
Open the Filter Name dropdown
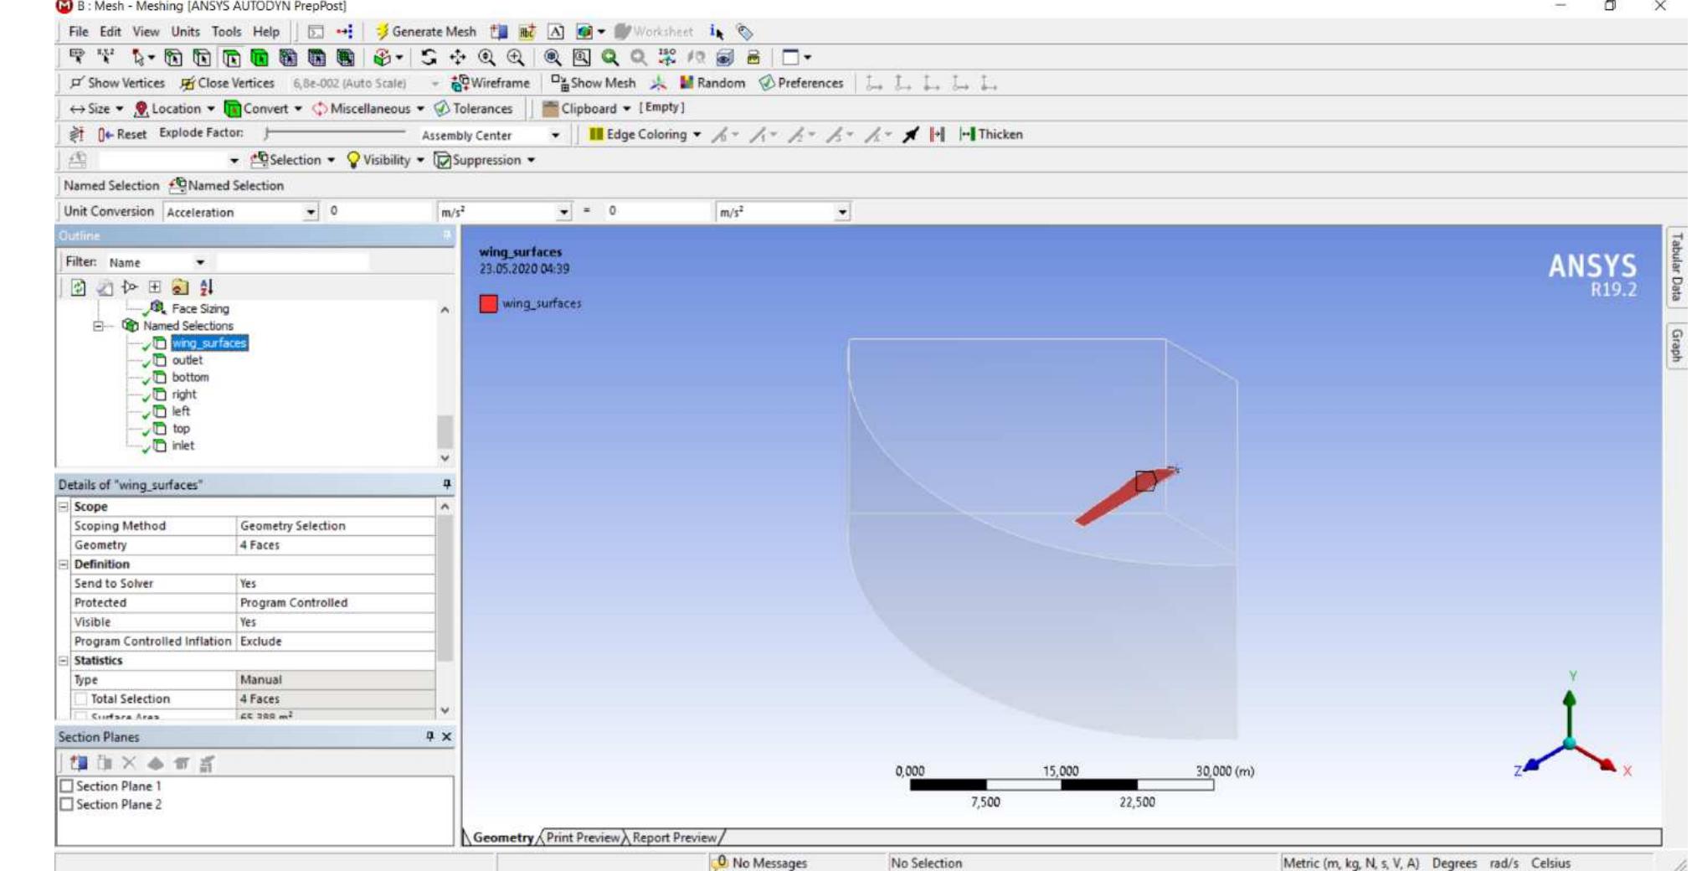[x=200, y=262]
